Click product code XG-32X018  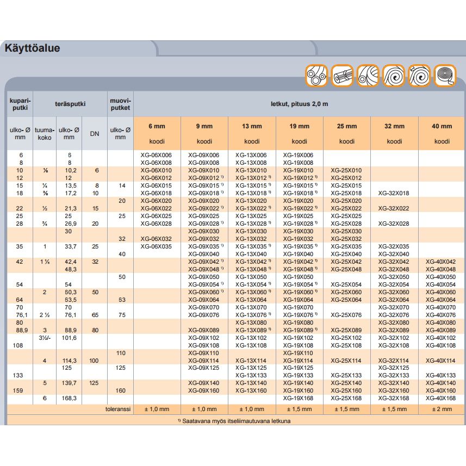coord(394,193)
